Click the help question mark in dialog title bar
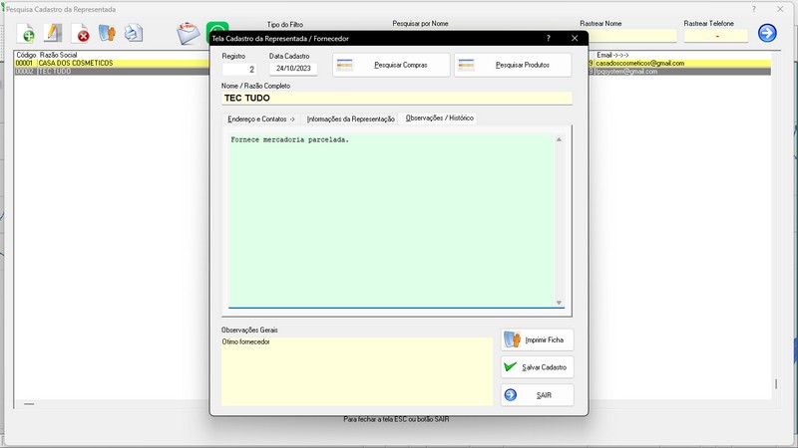The width and height of the screenshot is (798, 448). pos(548,38)
